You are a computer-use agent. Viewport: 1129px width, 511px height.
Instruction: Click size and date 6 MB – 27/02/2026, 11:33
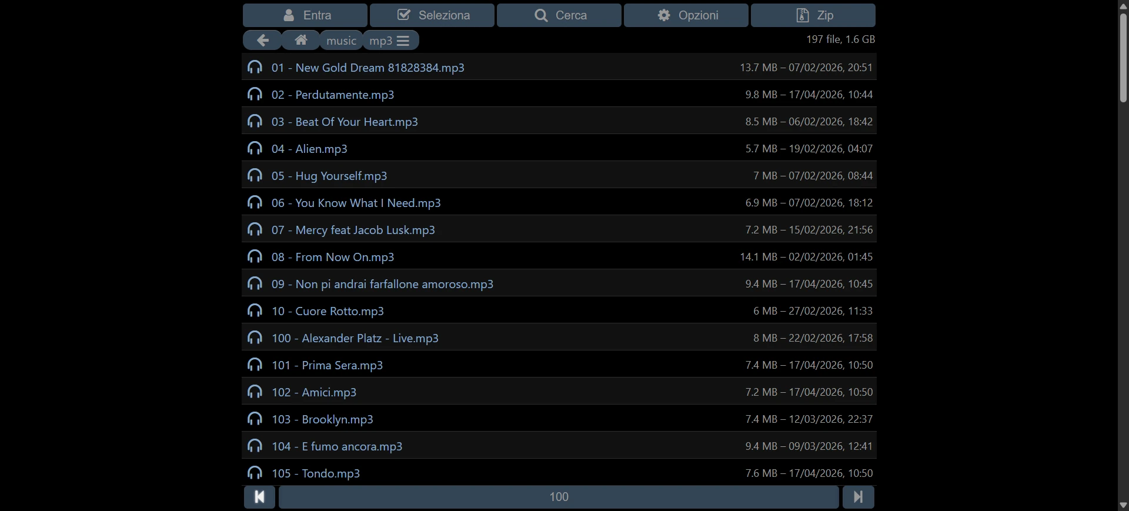pos(813,311)
